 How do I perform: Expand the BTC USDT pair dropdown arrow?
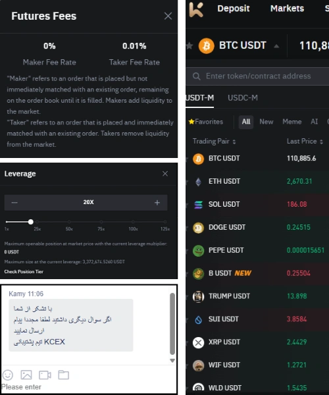276,46
